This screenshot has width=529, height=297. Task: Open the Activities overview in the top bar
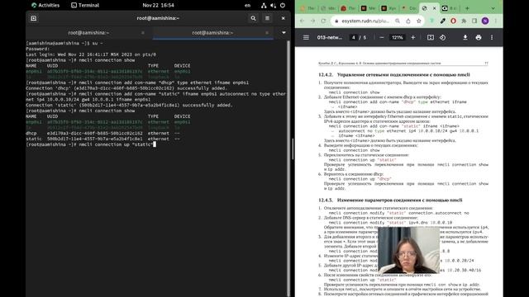click(x=45, y=5)
